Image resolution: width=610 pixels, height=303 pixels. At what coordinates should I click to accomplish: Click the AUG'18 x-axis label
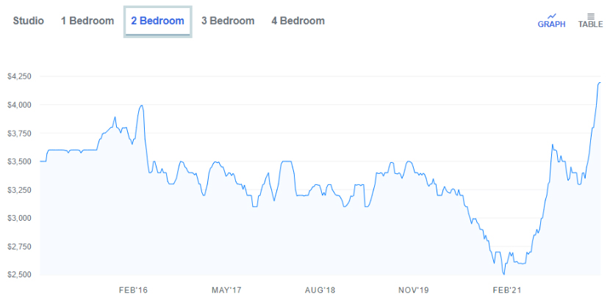(x=320, y=291)
